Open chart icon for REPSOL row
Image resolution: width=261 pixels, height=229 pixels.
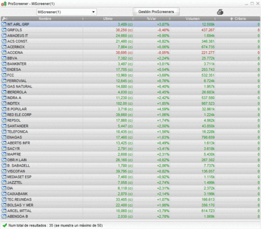click(x=4, y=120)
